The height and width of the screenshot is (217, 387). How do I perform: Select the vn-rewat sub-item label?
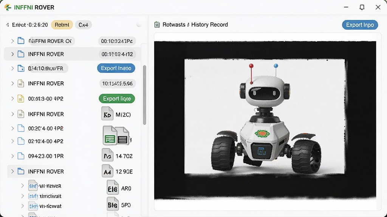[50, 206]
